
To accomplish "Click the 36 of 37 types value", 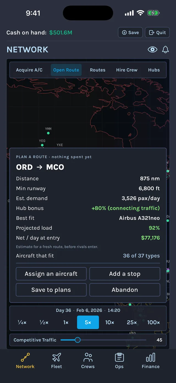I will tap(141, 256).
